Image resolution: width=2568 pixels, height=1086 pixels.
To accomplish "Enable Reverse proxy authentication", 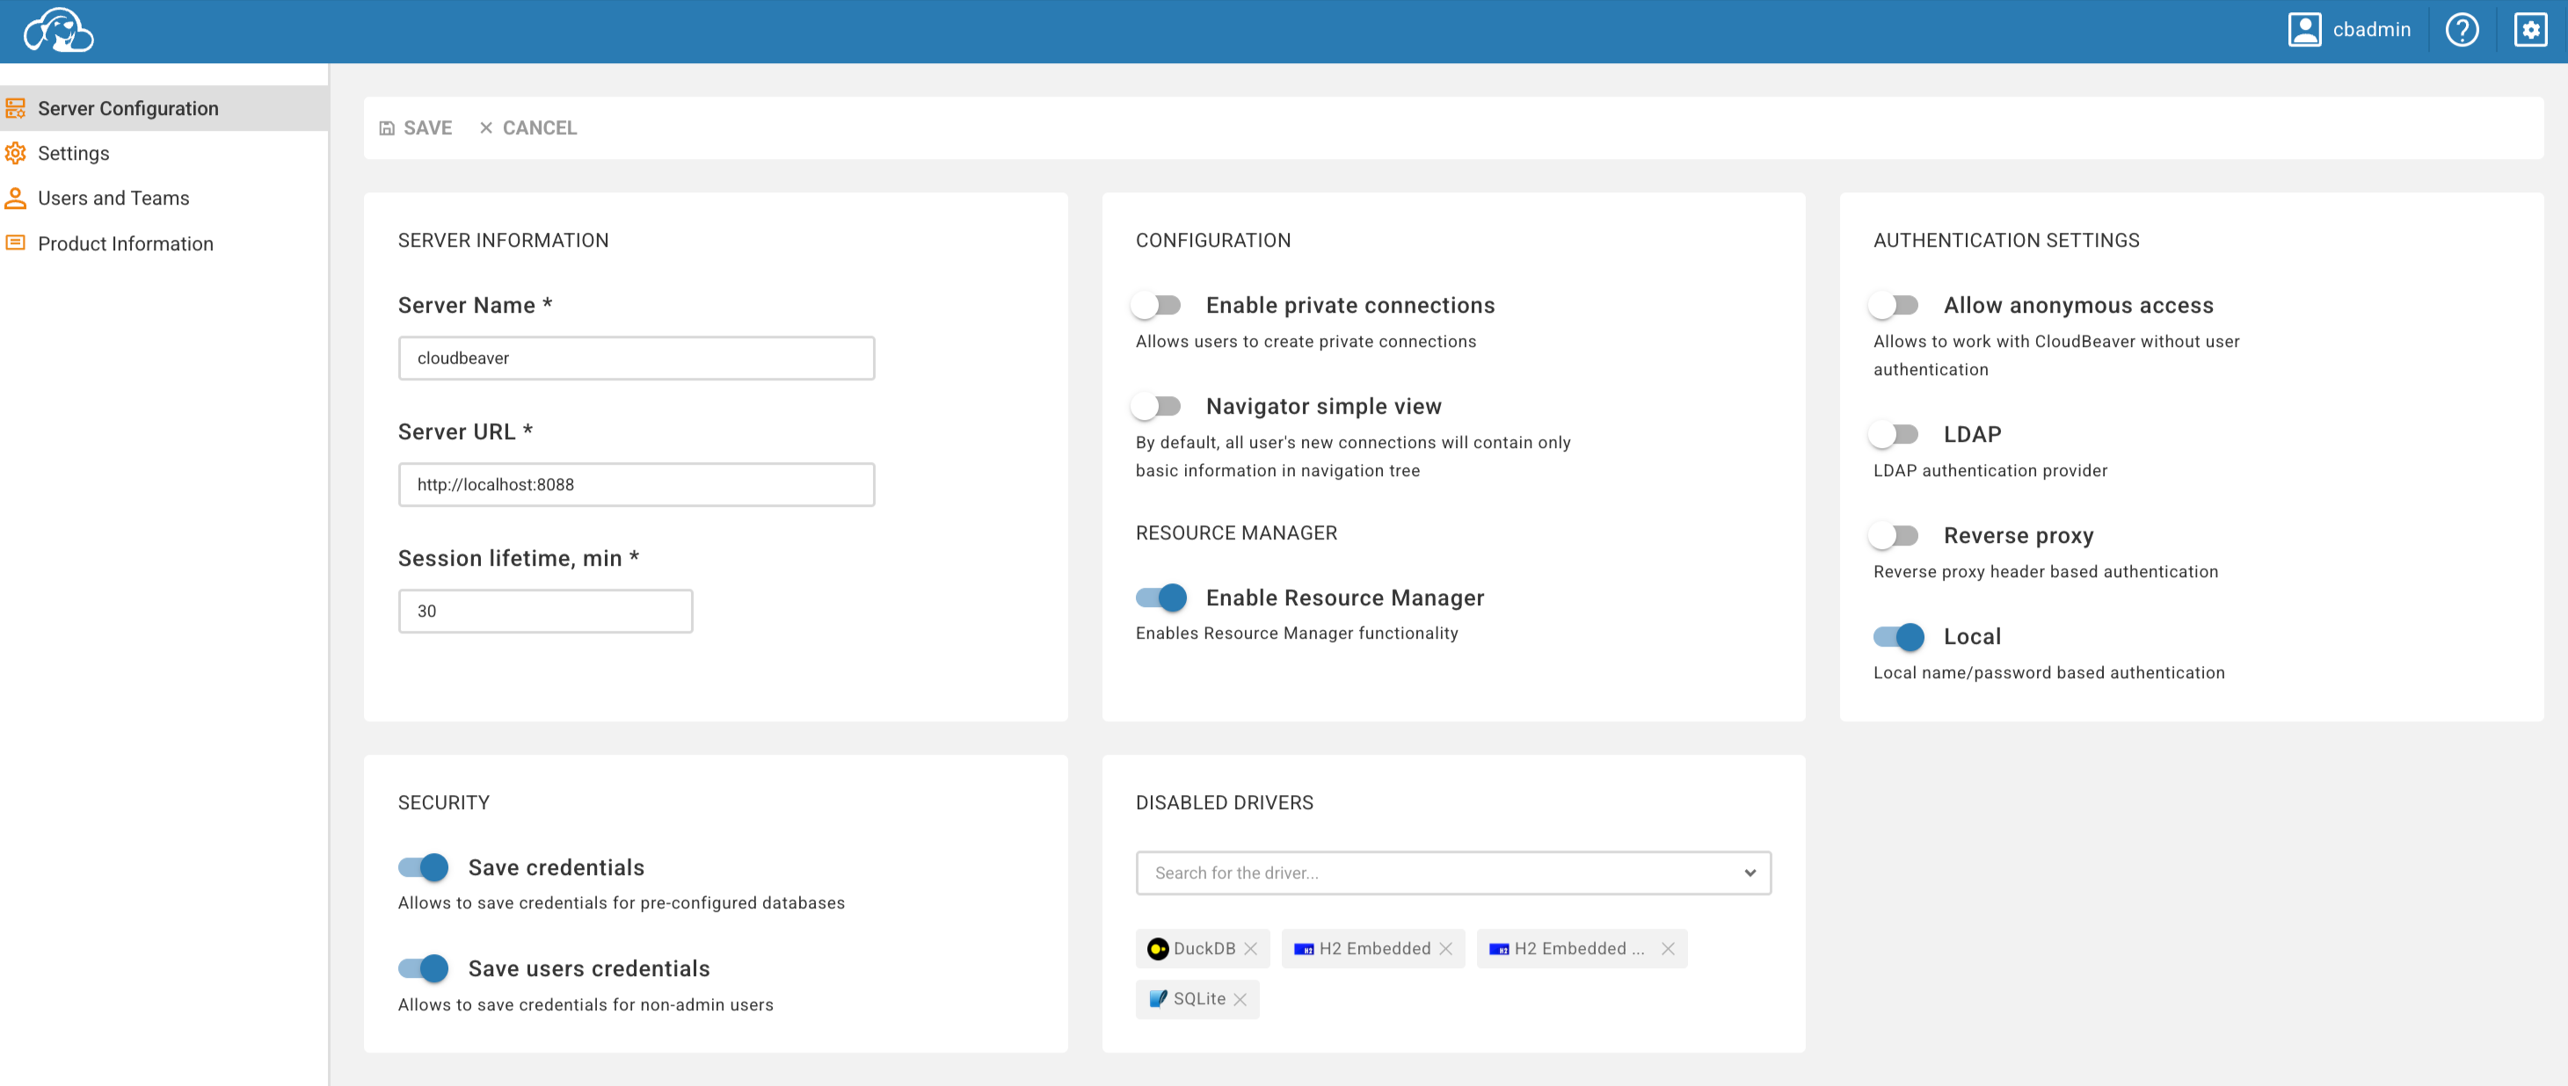I will coord(1894,536).
